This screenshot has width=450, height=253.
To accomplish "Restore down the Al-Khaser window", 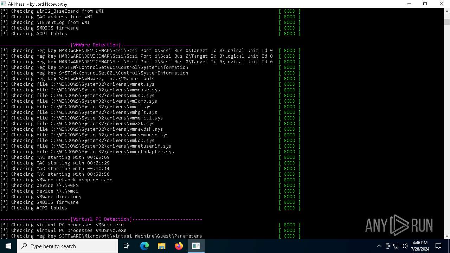I will coord(425,4).
